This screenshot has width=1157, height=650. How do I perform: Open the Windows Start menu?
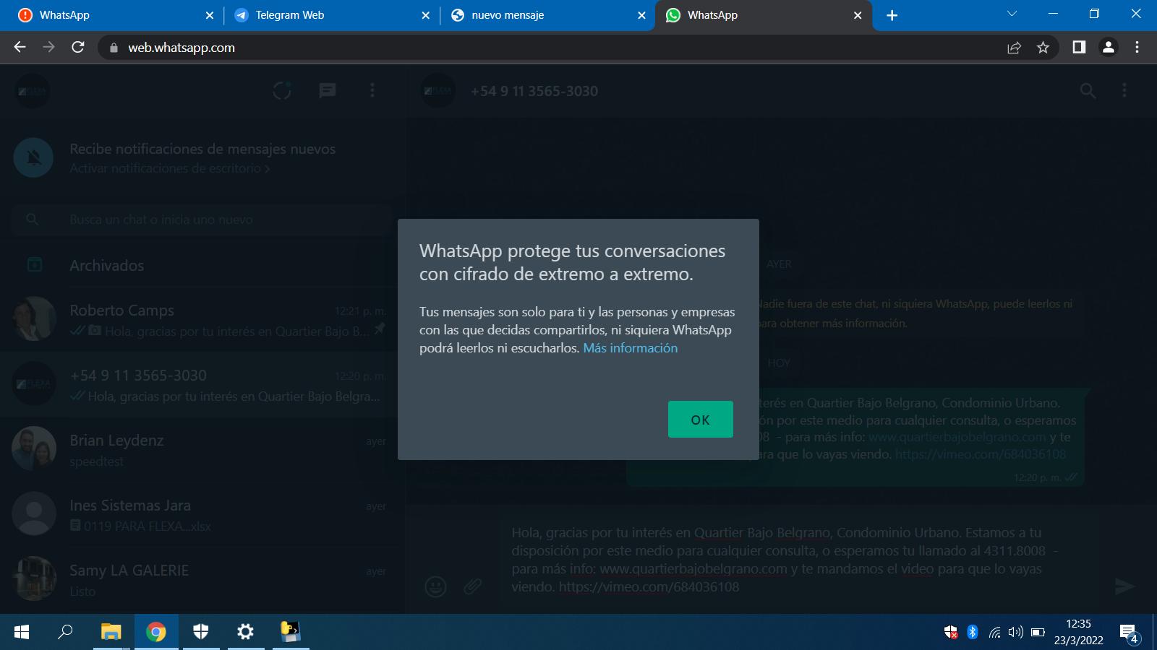22,632
